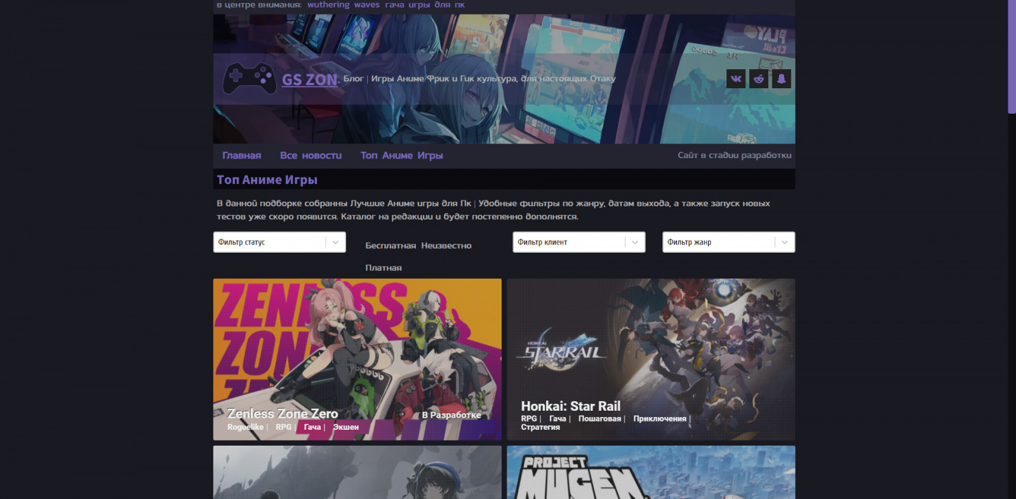Select Топ Аниме Игры in the navigation bar
This screenshot has width=1016, height=499.
(401, 156)
